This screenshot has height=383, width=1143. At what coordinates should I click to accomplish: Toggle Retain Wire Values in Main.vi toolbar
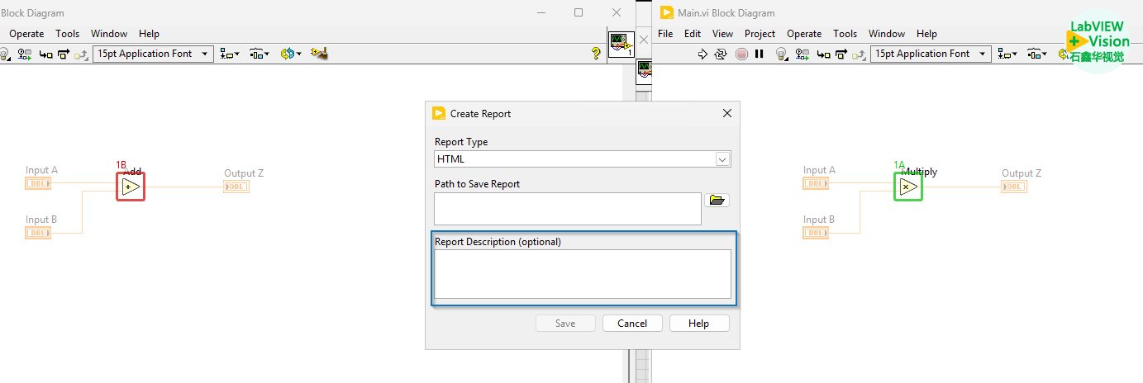coord(802,54)
